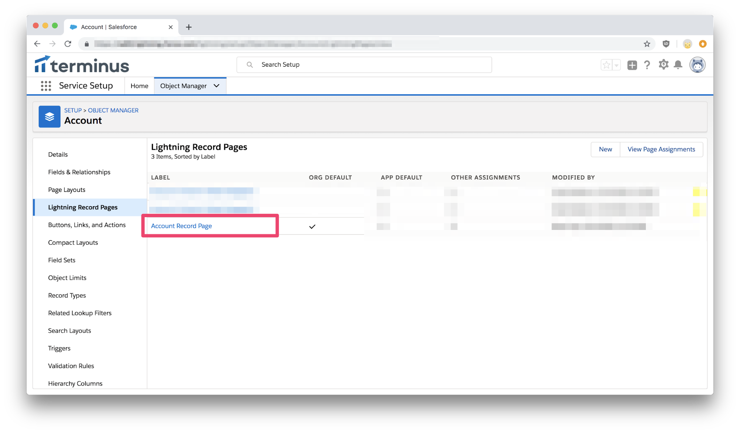This screenshot has height=433, width=740.
Task: Click the lock icon in the address bar
Action: click(x=87, y=44)
